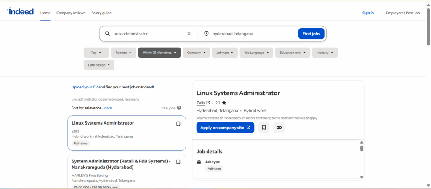Copy job link with chain icon
Viewport: 431px width, 189px height.
point(279,128)
